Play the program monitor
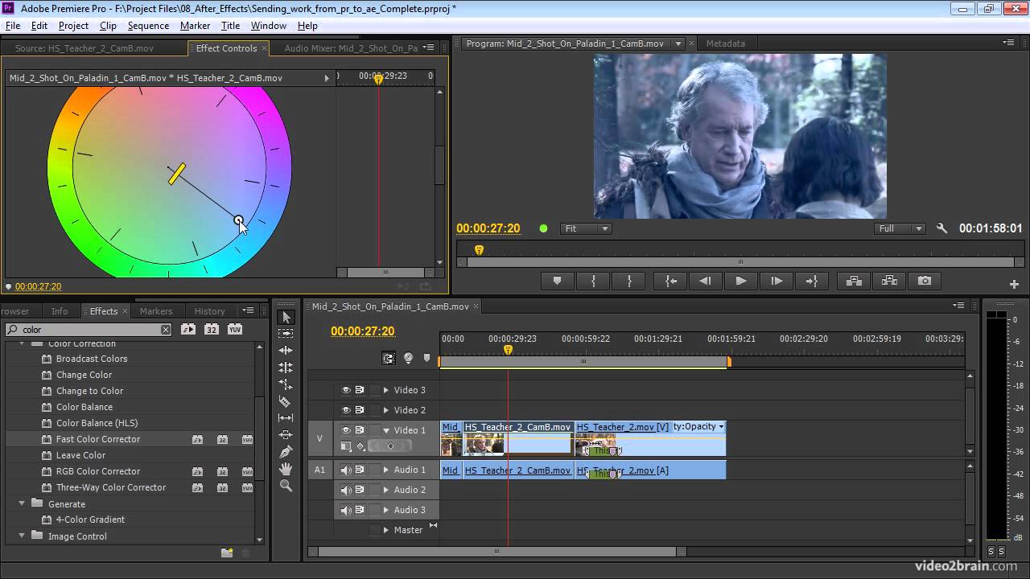1030x579 pixels. pos(740,281)
